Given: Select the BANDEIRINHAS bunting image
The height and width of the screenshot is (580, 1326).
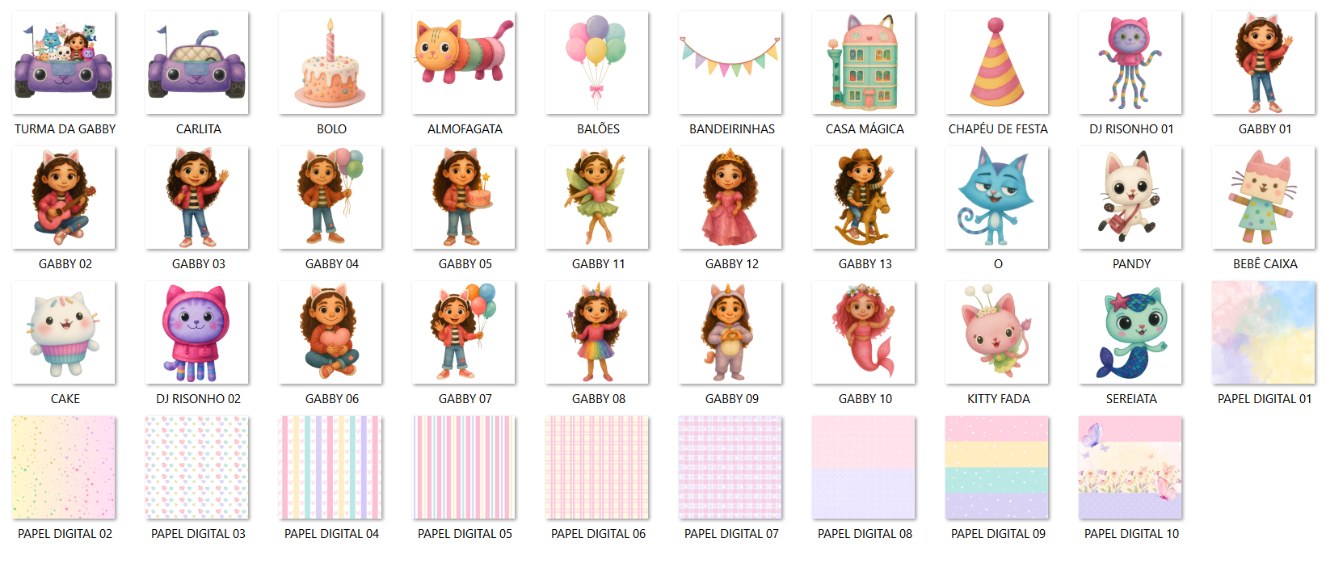Looking at the screenshot, I should [730, 63].
